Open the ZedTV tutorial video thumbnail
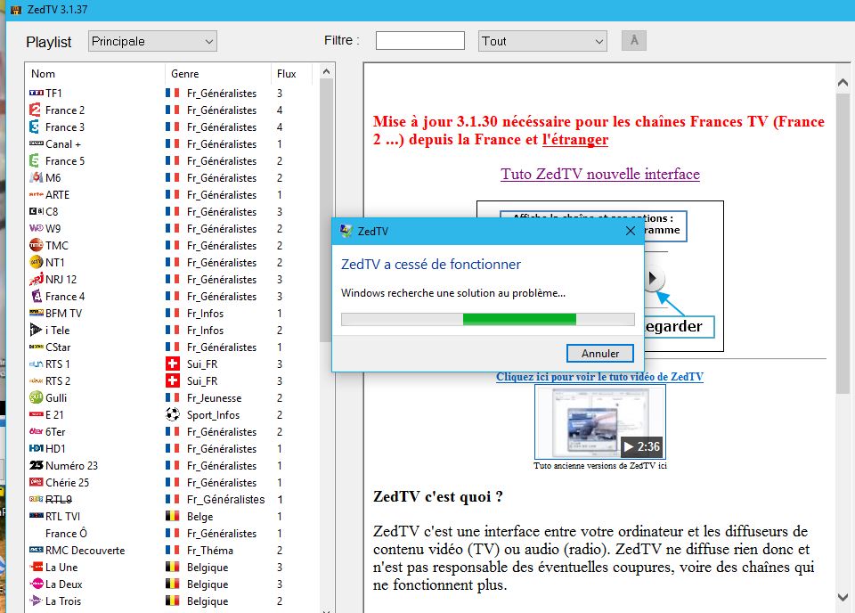Viewport: 855px width, 613px height. pos(599,421)
